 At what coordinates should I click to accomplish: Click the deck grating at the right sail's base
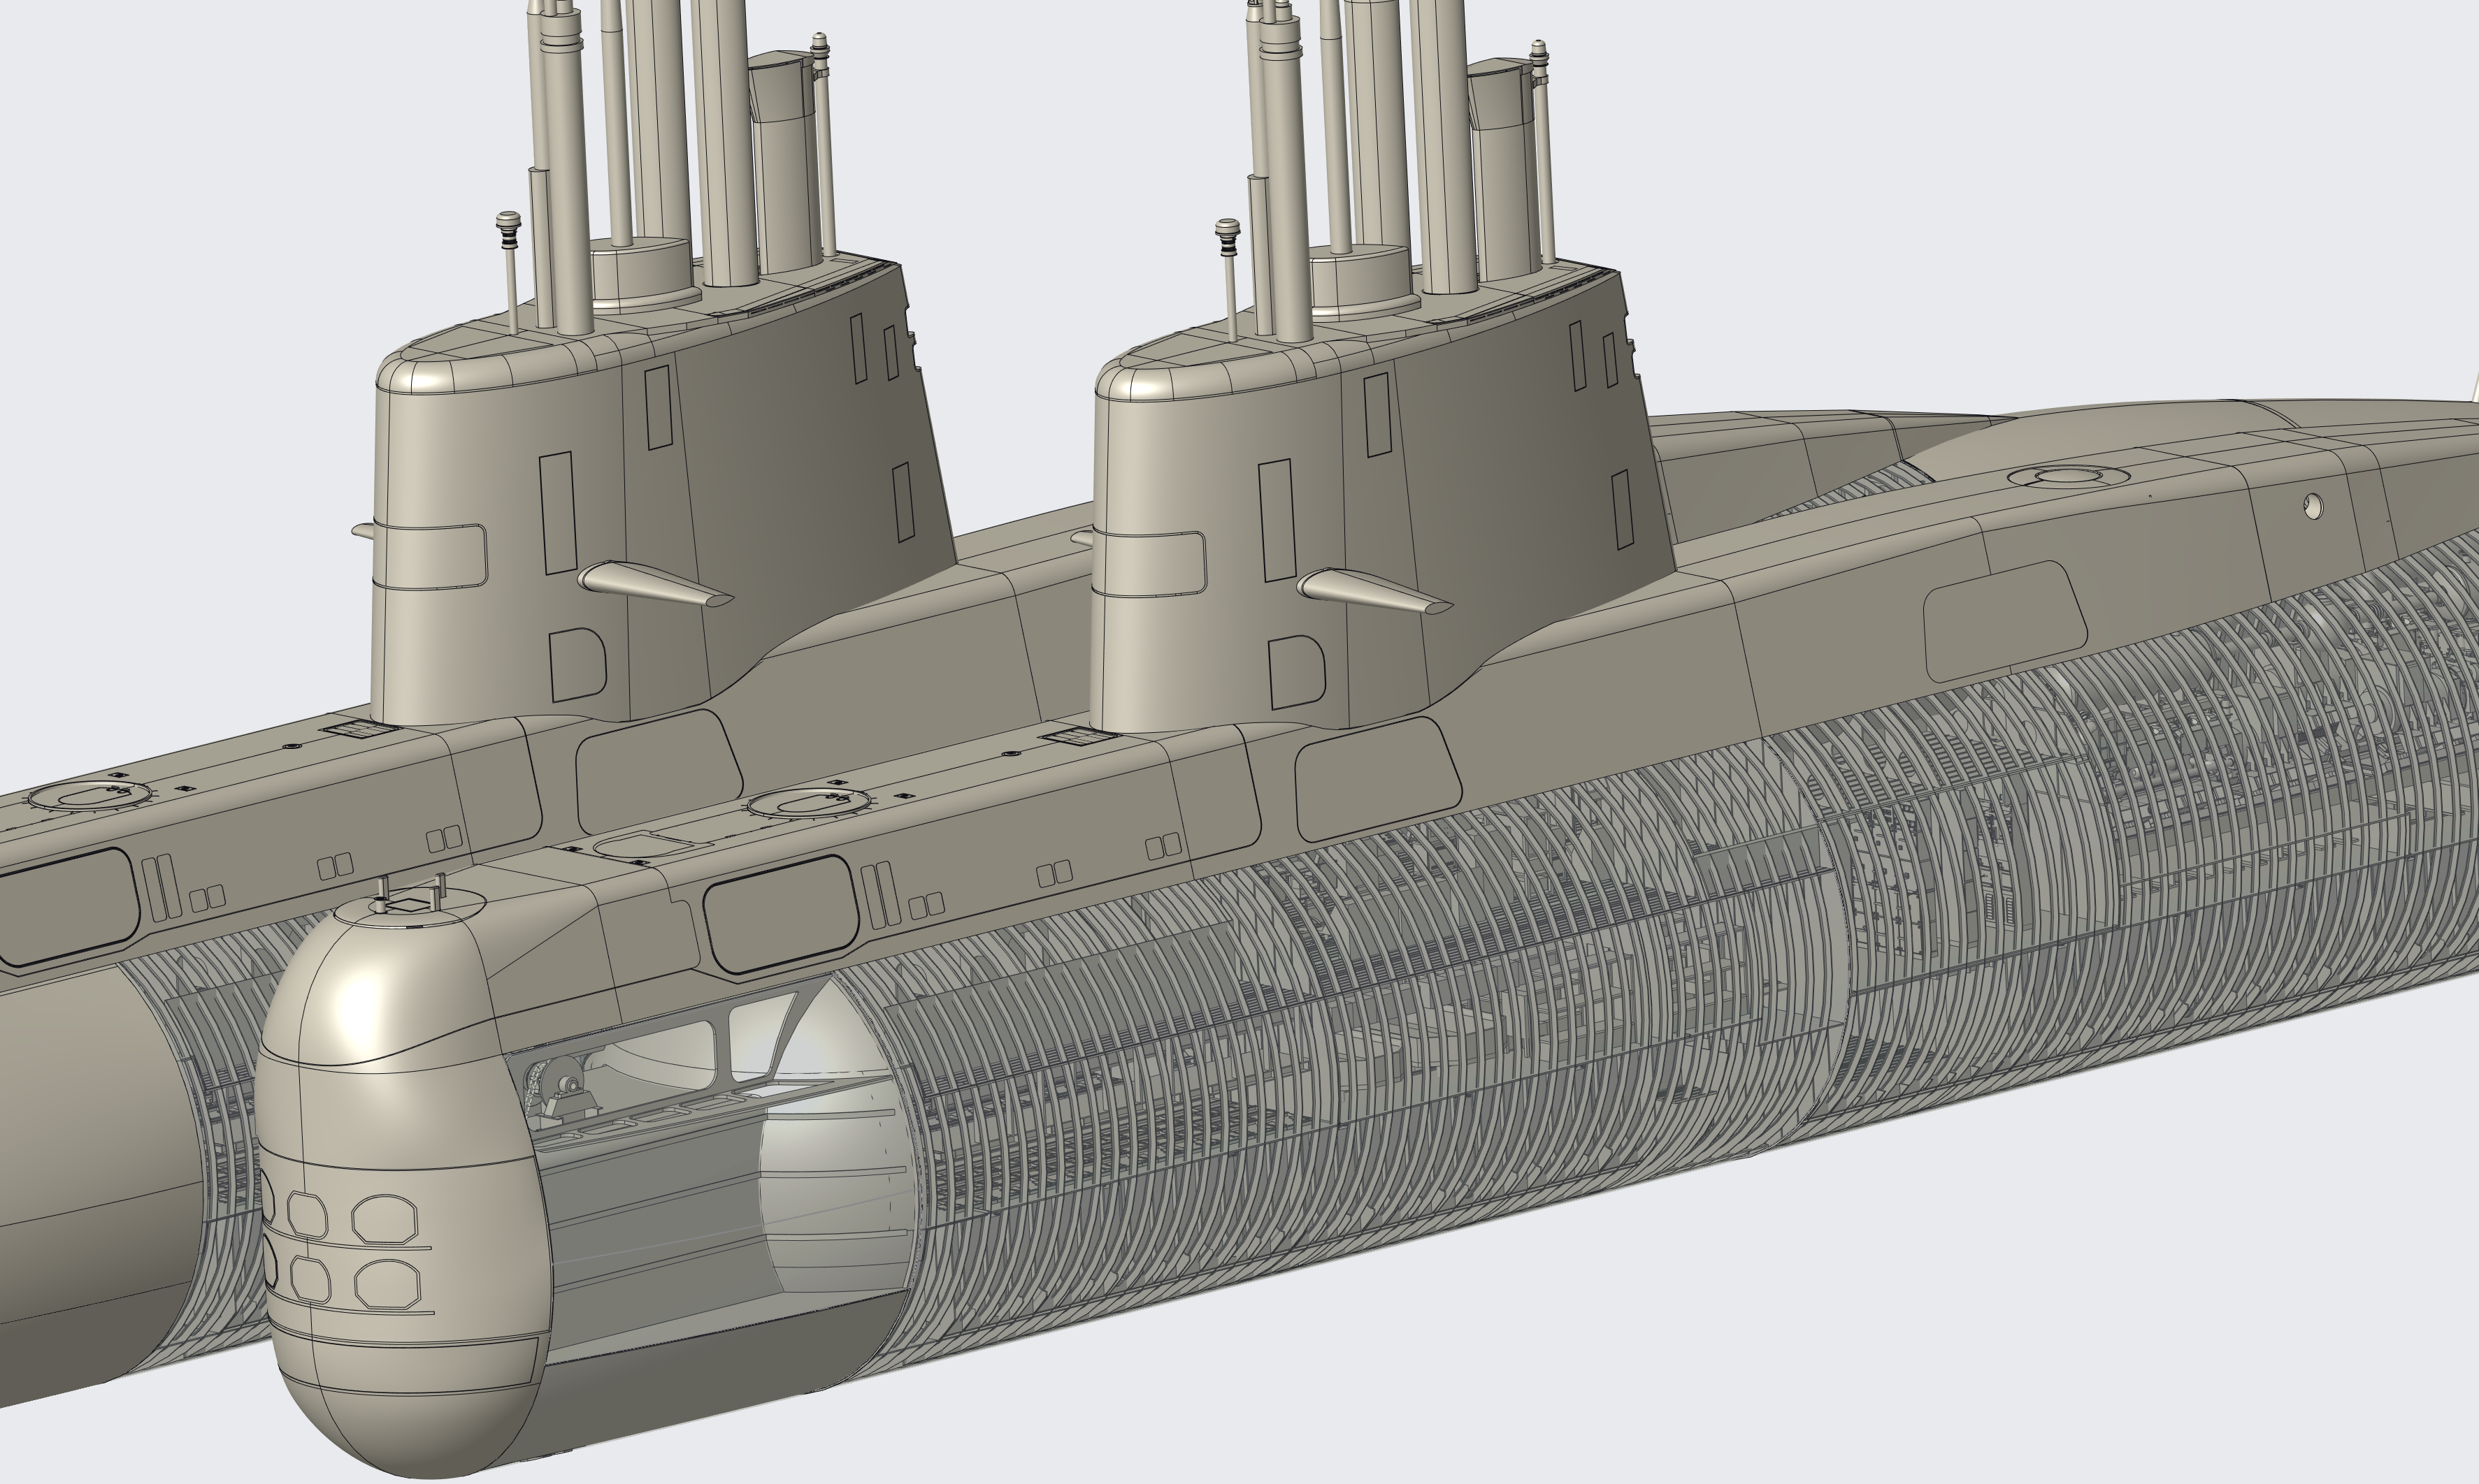point(1079,738)
